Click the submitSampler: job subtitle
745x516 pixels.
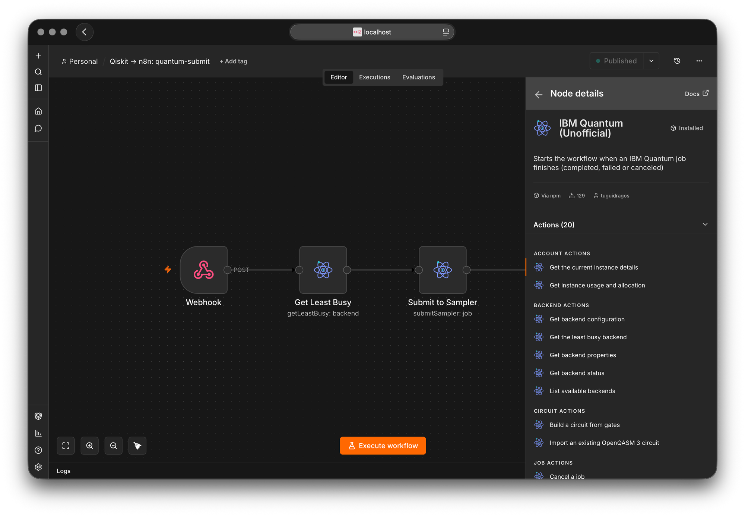point(443,314)
